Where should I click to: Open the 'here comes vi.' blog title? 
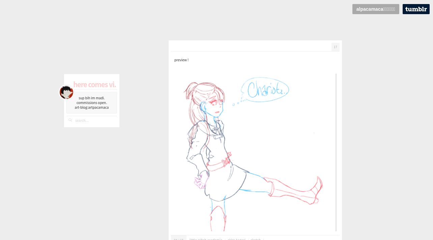click(94, 84)
